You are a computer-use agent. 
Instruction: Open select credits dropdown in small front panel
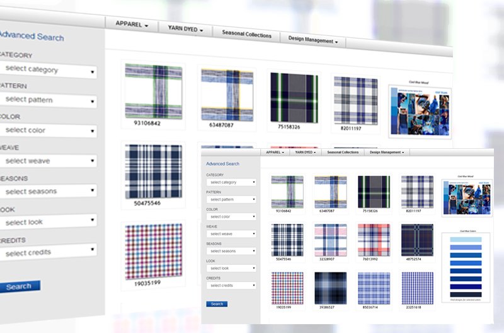point(231,285)
